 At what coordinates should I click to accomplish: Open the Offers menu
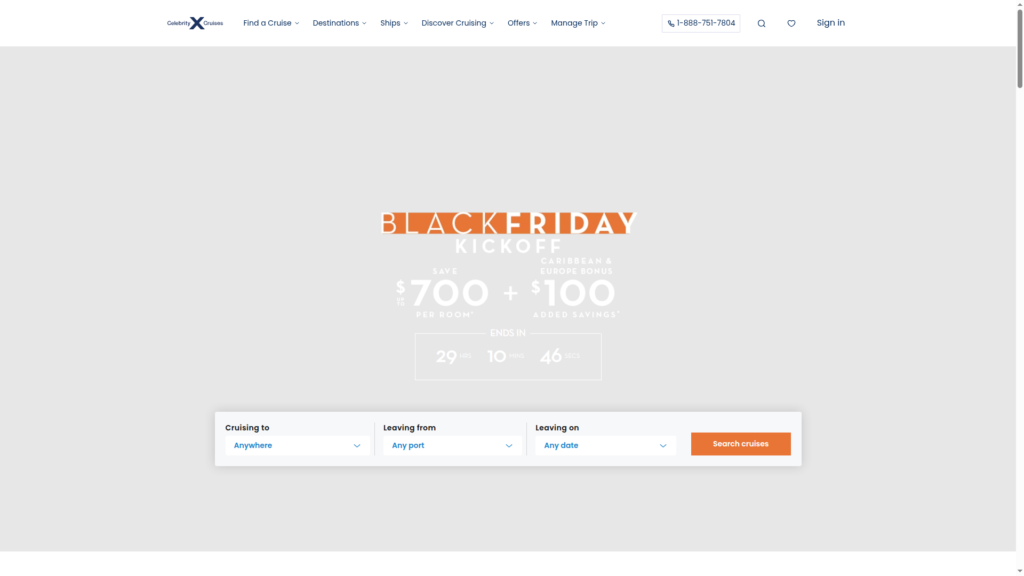pos(518,23)
